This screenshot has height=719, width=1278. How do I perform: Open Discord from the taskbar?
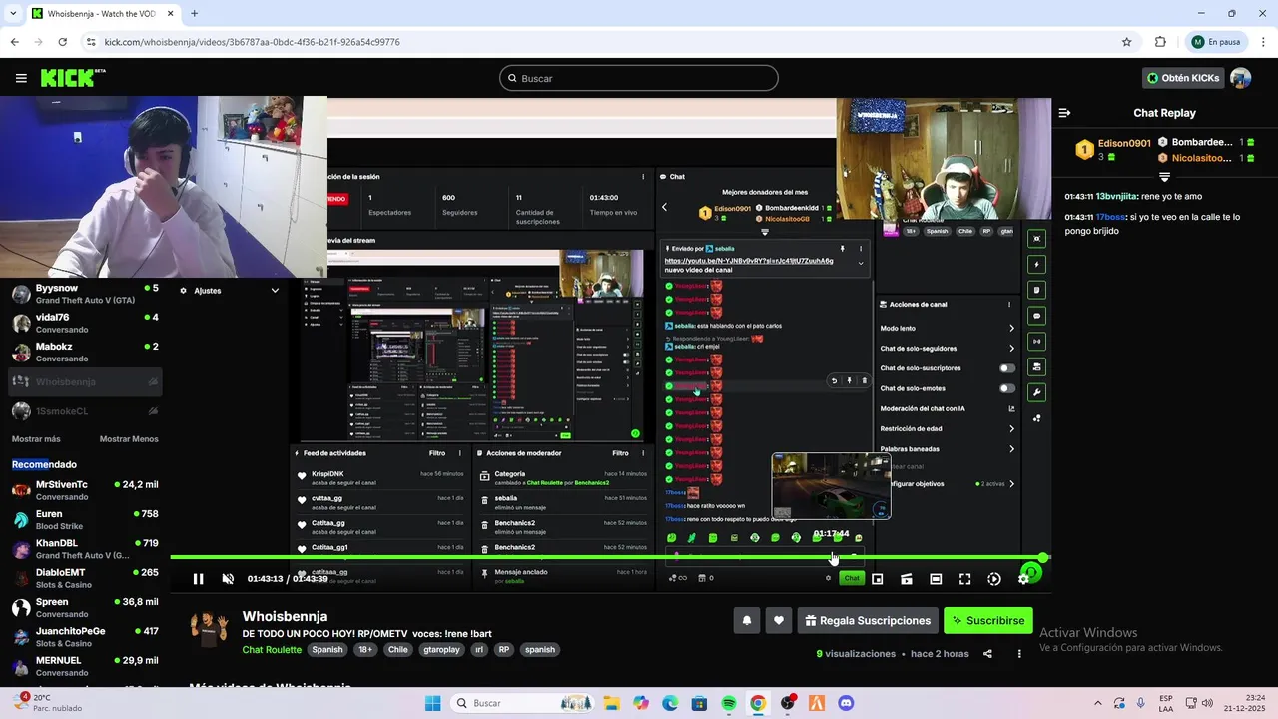coord(846,703)
